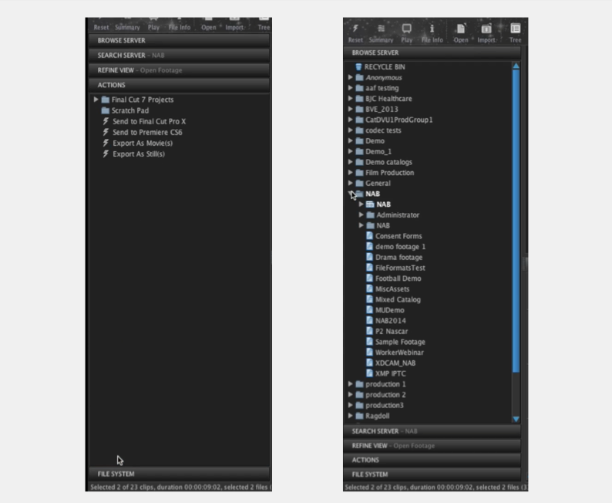The image size is (612, 503).
Task: Expand the codec tests folder
Action: click(x=350, y=130)
